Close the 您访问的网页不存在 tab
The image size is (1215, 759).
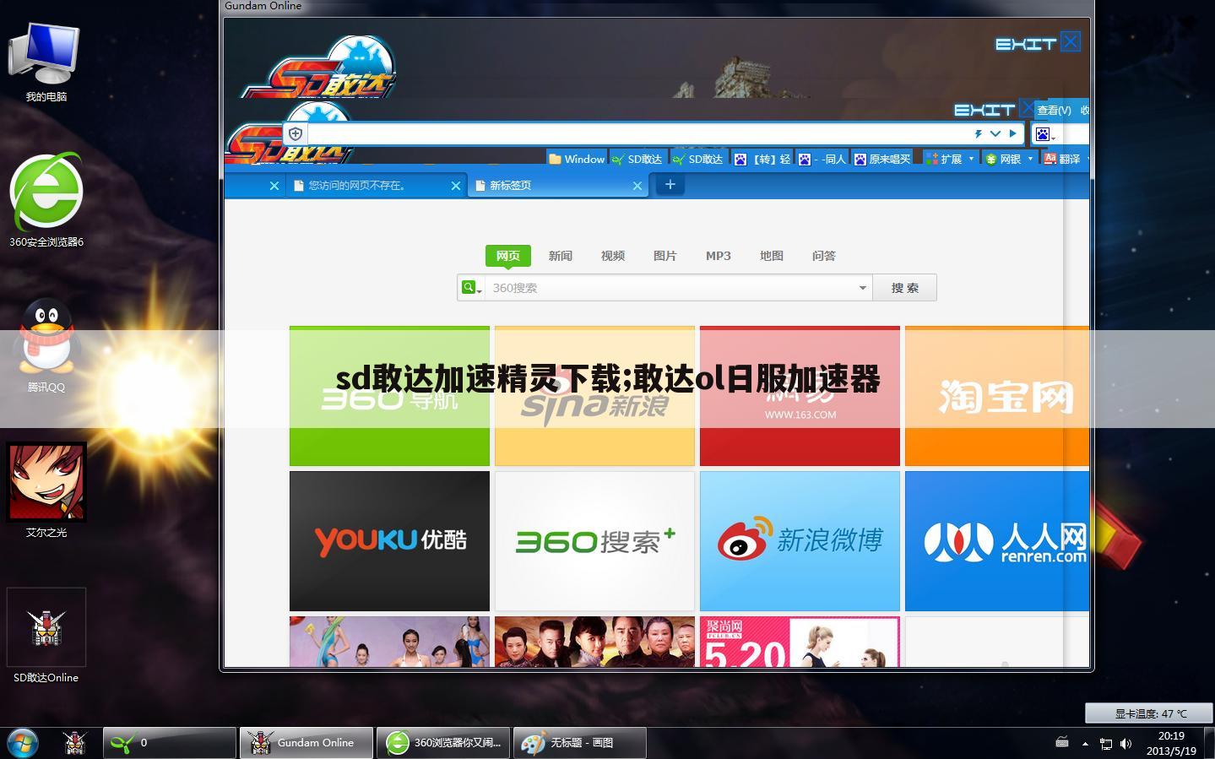coord(456,186)
